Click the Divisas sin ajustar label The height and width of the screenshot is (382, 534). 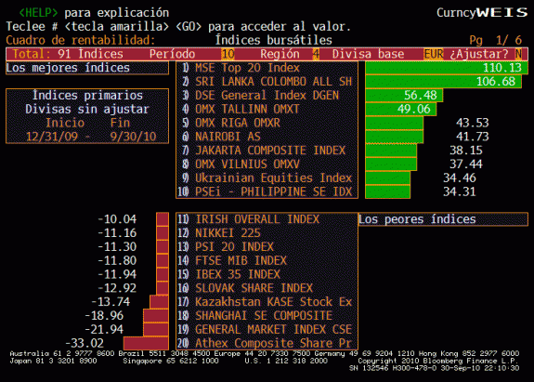(87, 109)
